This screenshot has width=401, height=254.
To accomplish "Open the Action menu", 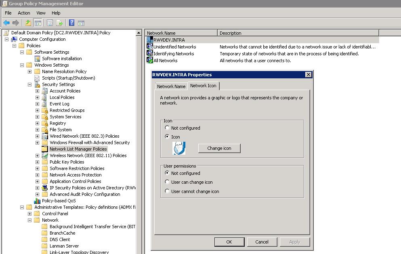I will (x=24, y=13).
